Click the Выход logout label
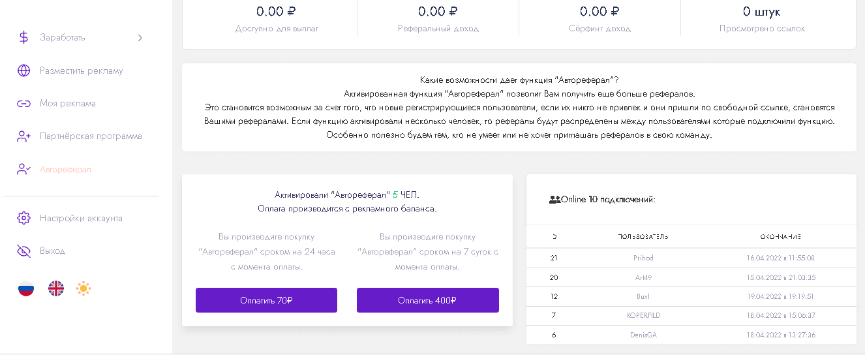Screen dimensions: 865x355 pos(52,251)
